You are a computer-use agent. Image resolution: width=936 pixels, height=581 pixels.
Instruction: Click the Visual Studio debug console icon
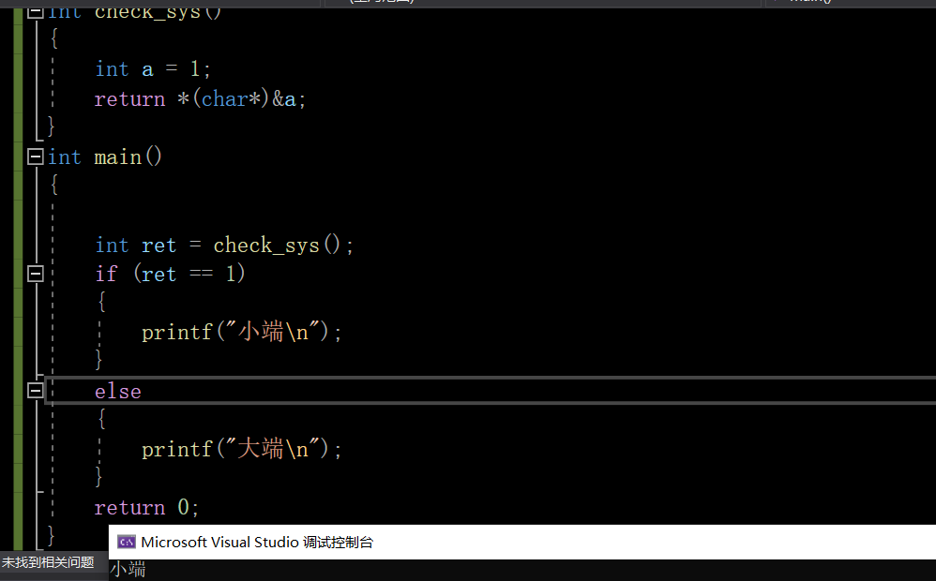pyautogui.click(x=127, y=542)
